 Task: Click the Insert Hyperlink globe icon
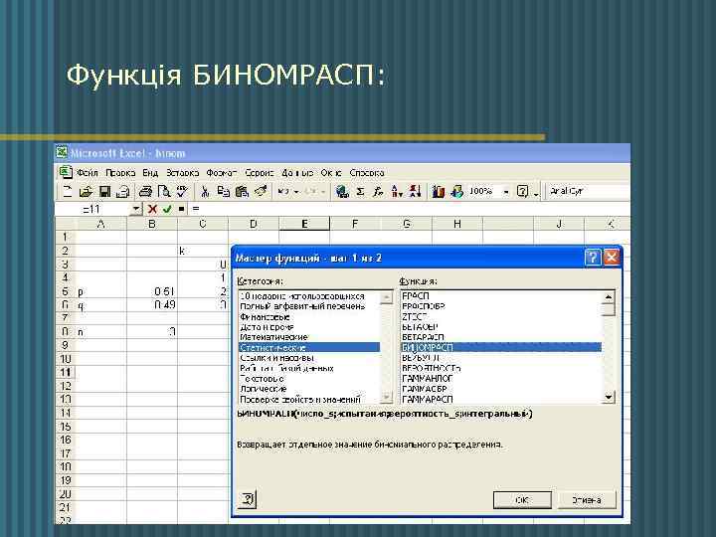[341, 191]
